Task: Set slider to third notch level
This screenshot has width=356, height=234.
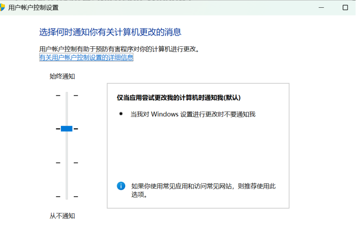Action: (67, 163)
